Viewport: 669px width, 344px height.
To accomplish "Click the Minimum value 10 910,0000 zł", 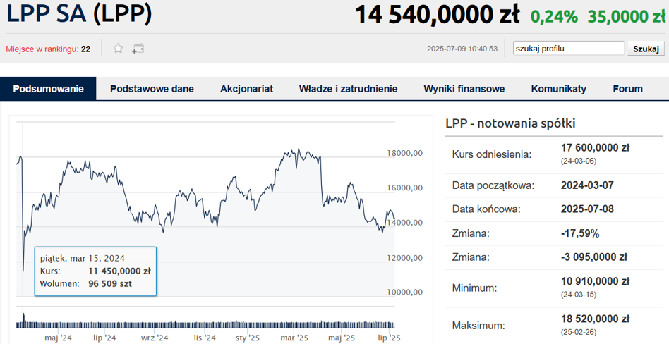I will click(x=595, y=281).
